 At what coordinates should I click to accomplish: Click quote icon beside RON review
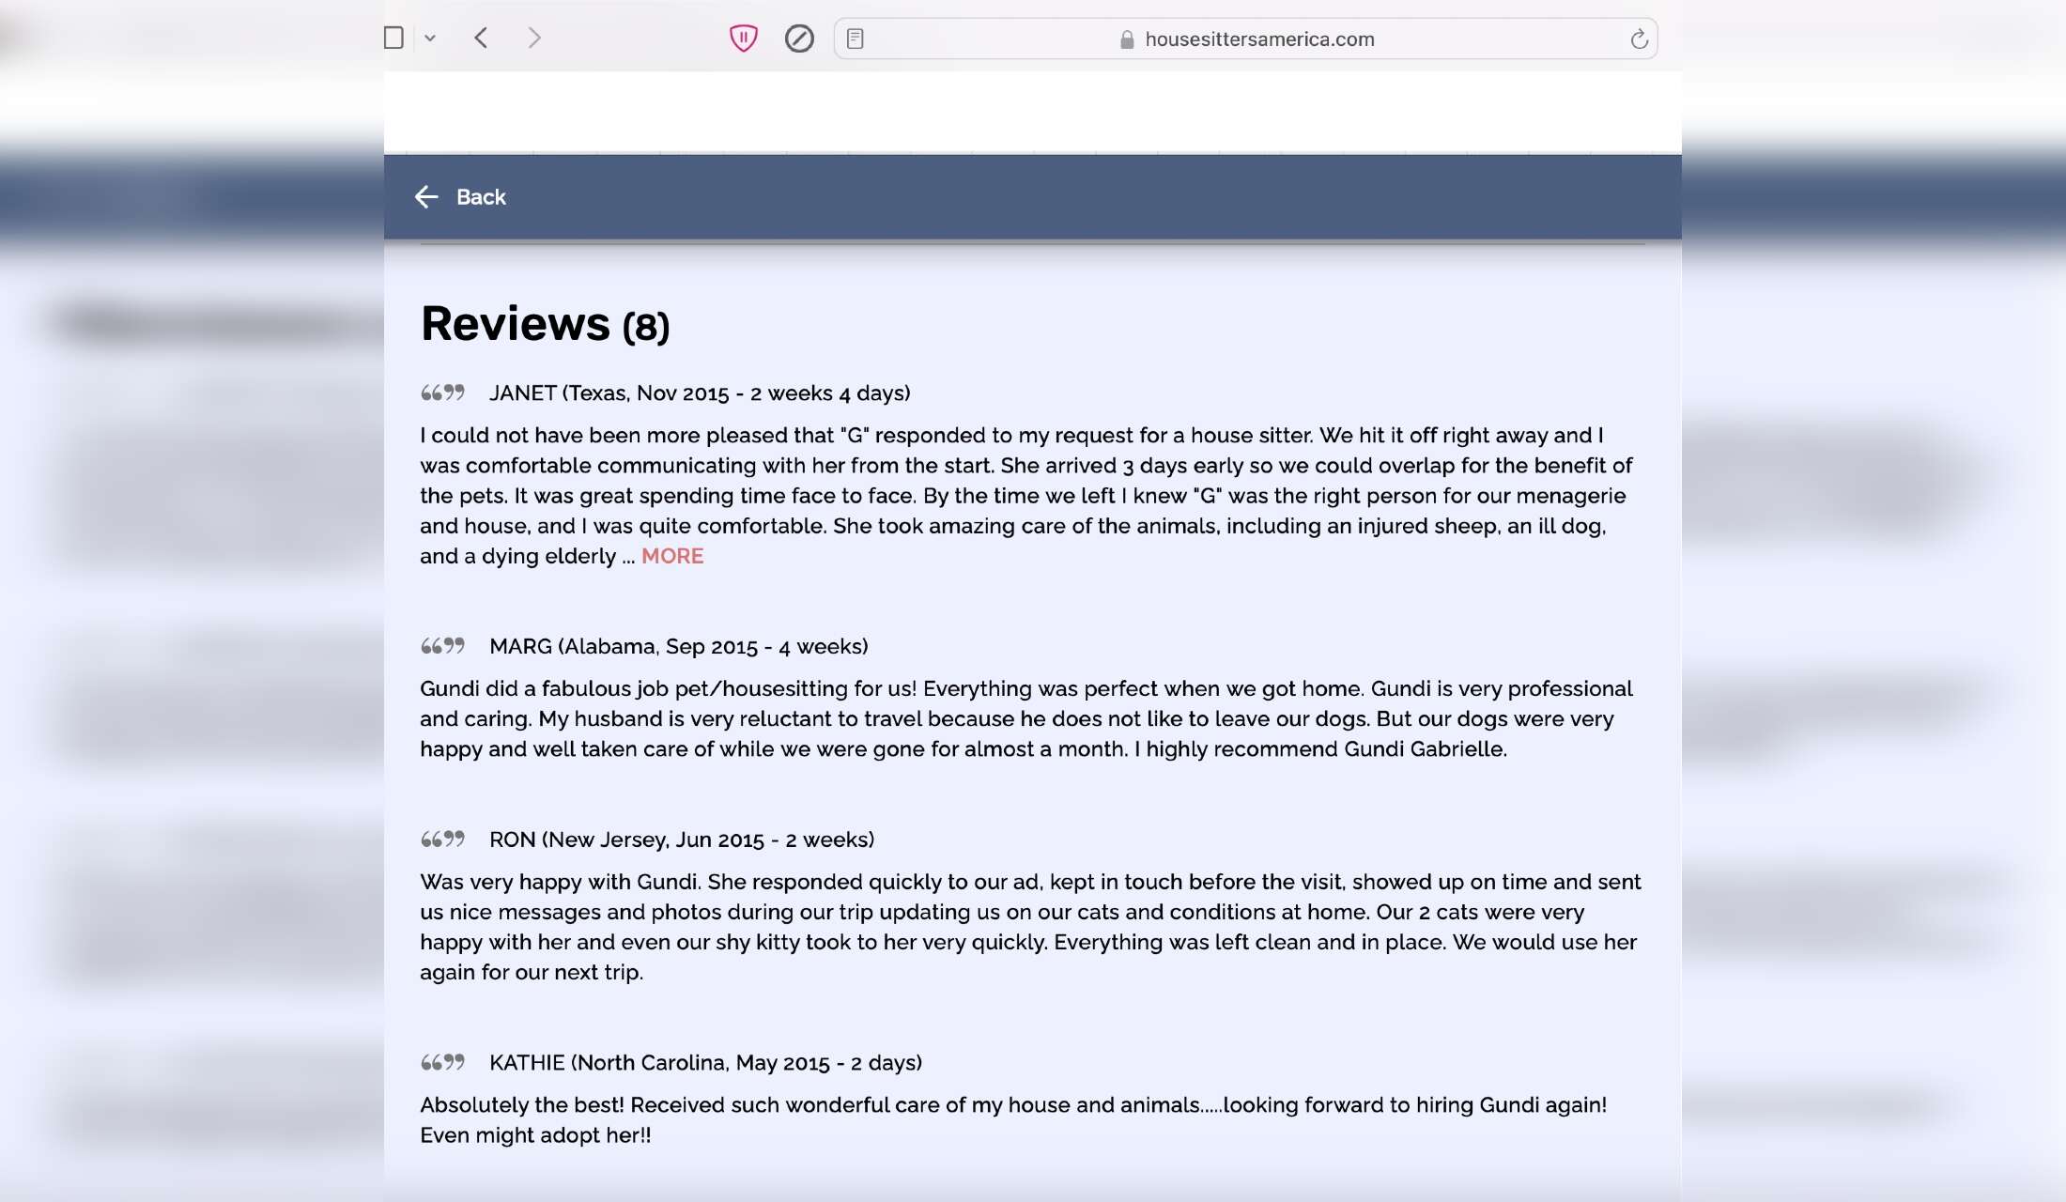[442, 840]
